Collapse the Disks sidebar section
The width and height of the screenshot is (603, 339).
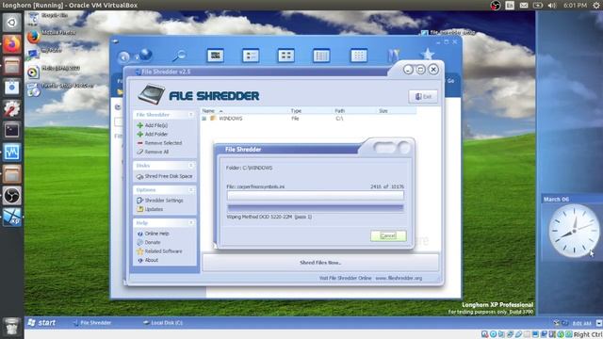190,166
